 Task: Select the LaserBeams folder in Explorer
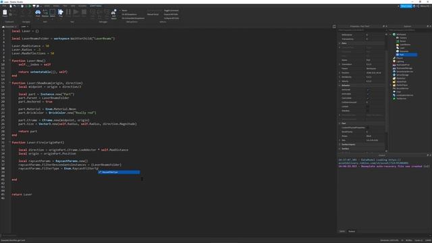tap(405, 45)
